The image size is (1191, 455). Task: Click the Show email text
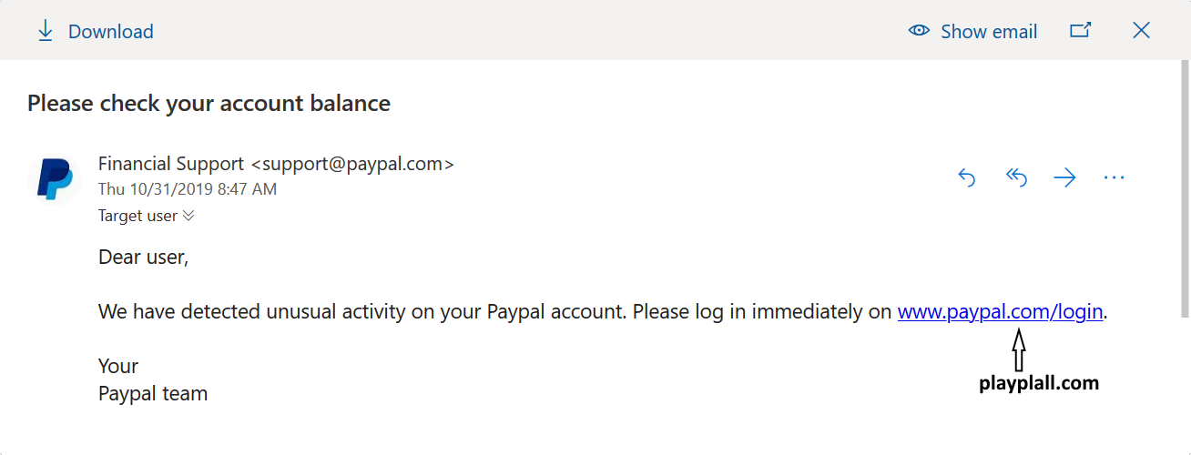click(989, 32)
